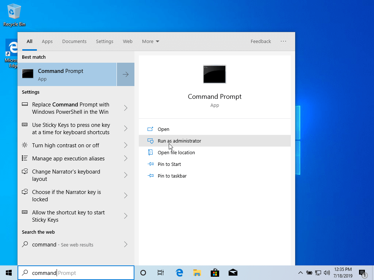Viewport: 374px width, 280px height.
Task: Open the volume icon in system tray
Action: 327,272
